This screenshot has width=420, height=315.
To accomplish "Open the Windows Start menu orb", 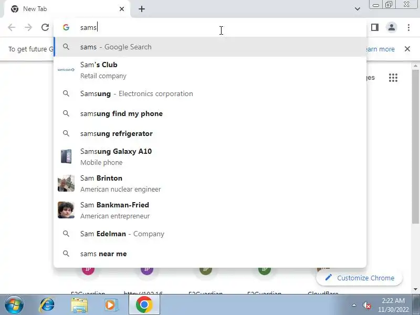I will click(14, 305).
